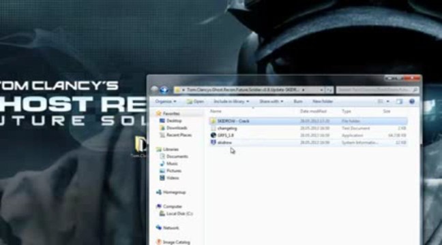This screenshot has width=442, height=245.
Task: Click the Network icon in sidebar
Action: [x=159, y=227]
